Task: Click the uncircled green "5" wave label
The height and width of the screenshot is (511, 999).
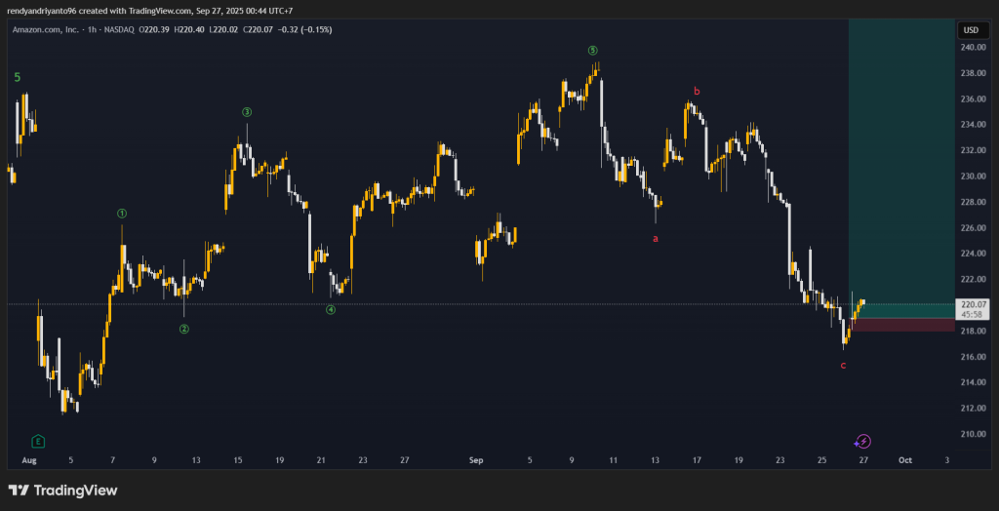Action: pos(17,76)
